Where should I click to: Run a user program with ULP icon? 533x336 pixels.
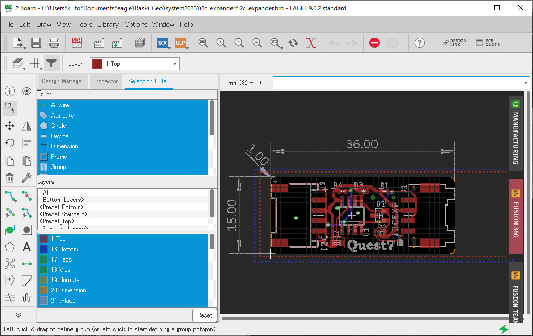coord(181,43)
